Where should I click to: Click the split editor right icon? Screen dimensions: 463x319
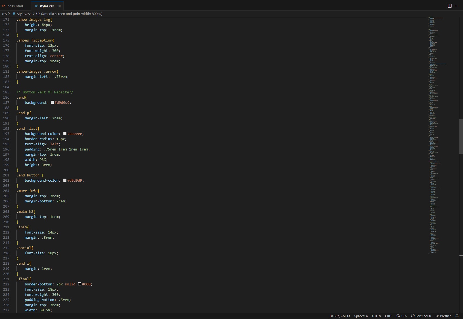(x=450, y=6)
